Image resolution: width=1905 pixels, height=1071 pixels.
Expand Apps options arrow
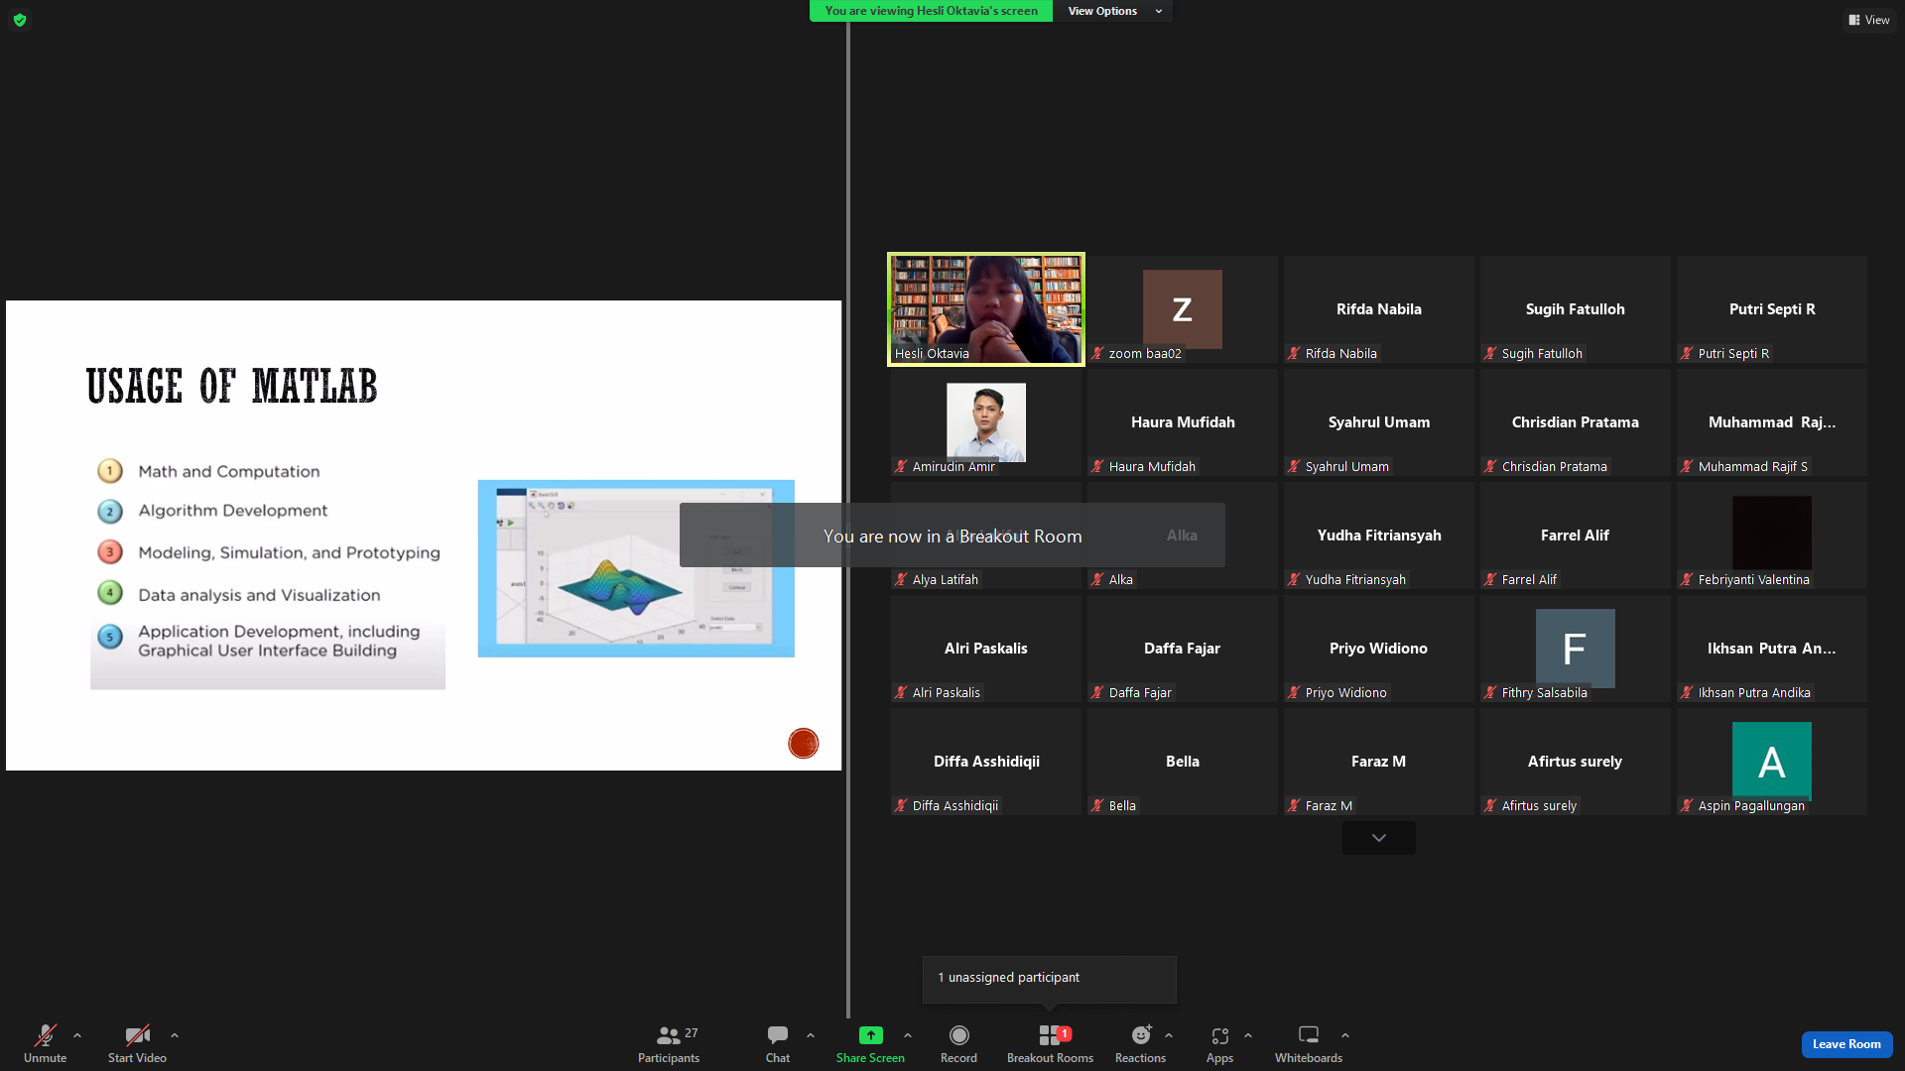point(1248,1035)
